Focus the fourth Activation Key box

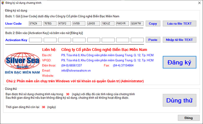(x=79, y=40)
